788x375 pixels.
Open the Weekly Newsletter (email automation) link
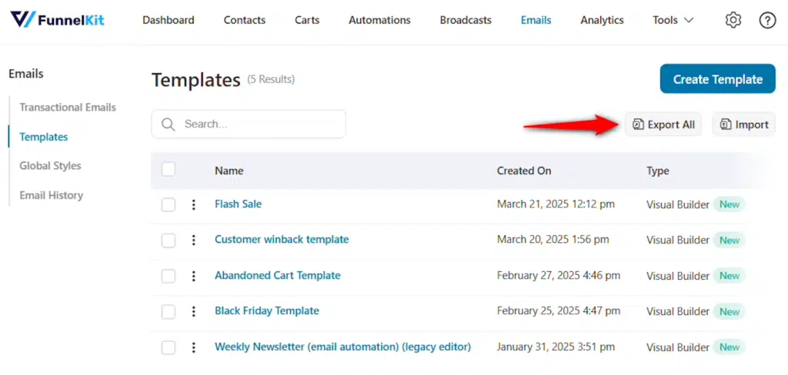click(x=342, y=347)
